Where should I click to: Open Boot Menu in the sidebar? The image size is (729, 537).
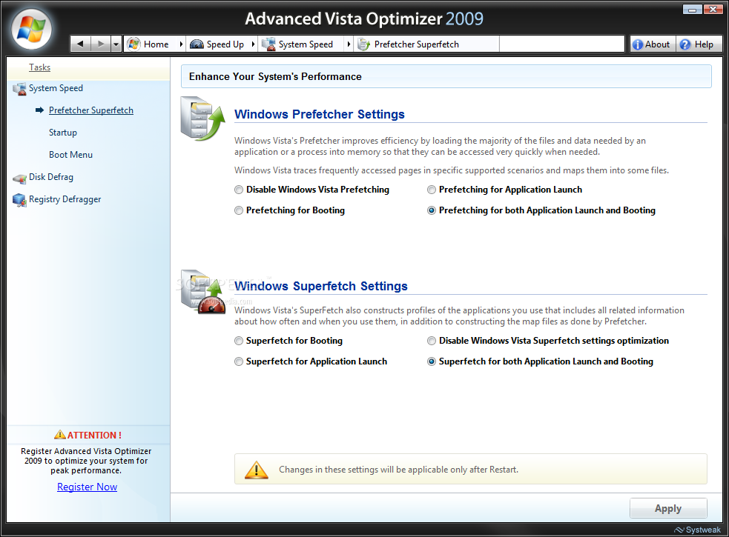point(70,155)
